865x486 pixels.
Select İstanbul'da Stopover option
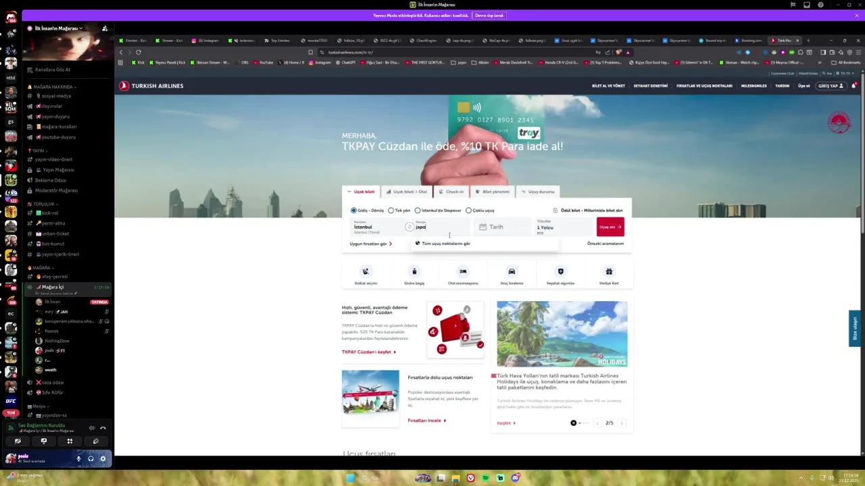tap(438, 211)
